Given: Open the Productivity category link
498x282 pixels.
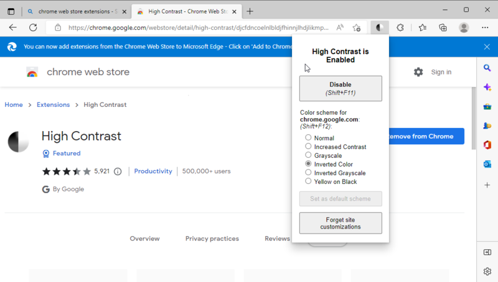Looking at the screenshot, I should (153, 171).
